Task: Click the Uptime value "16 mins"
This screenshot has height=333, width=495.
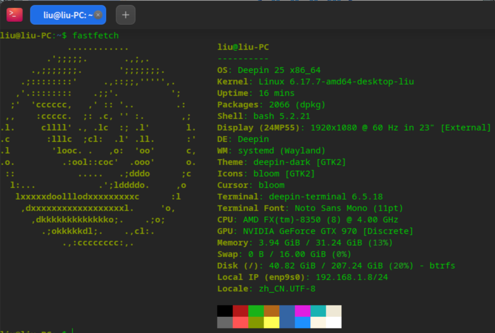Action: [276, 93]
